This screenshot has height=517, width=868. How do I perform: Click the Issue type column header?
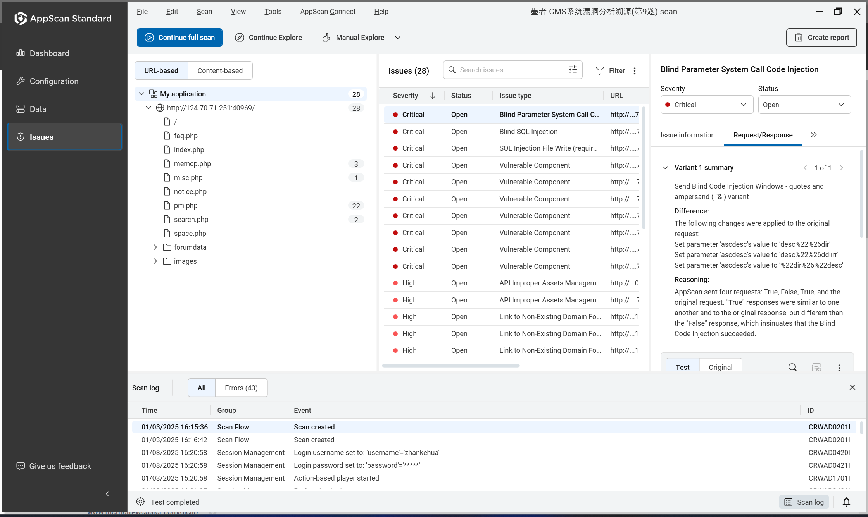(x=515, y=96)
